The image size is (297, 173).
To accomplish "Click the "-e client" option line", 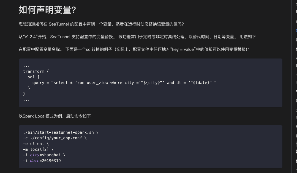I will 36,144.
